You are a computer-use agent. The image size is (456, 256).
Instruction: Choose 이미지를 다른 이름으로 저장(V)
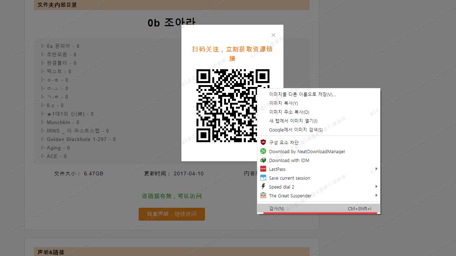[318, 94]
